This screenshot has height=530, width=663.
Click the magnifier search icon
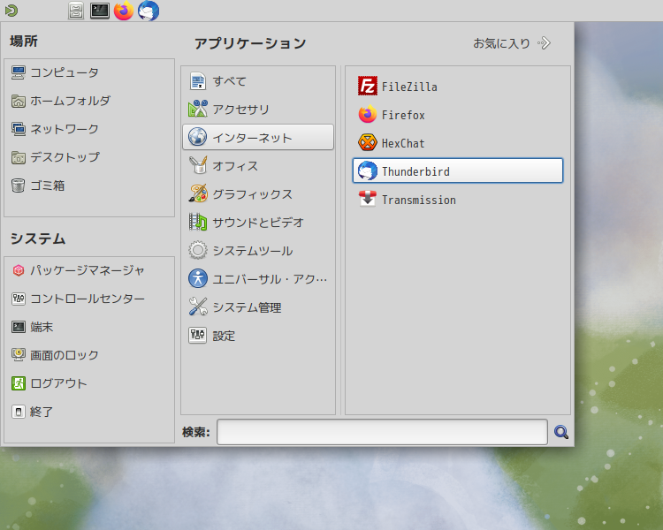pos(561,432)
